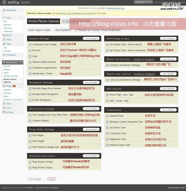Save changes in the SEO Options section
Screen dimensions: 186x191
(168, 89)
